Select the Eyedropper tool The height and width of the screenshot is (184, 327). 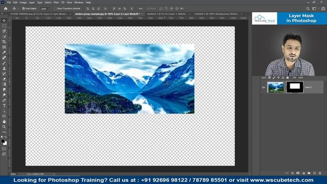tap(4, 52)
